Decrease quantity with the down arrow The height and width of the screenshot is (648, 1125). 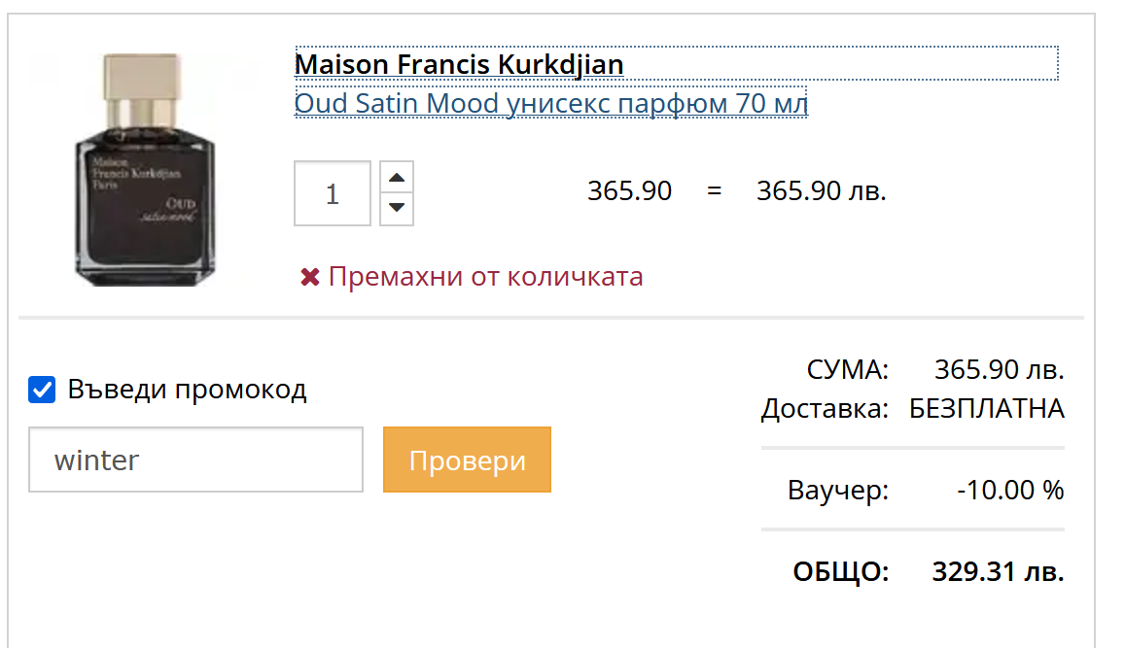pyautogui.click(x=396, y=208)
